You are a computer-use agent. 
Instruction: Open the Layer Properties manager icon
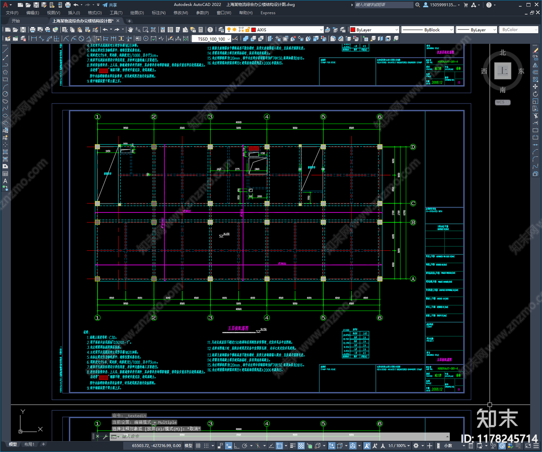pos(221,30)
